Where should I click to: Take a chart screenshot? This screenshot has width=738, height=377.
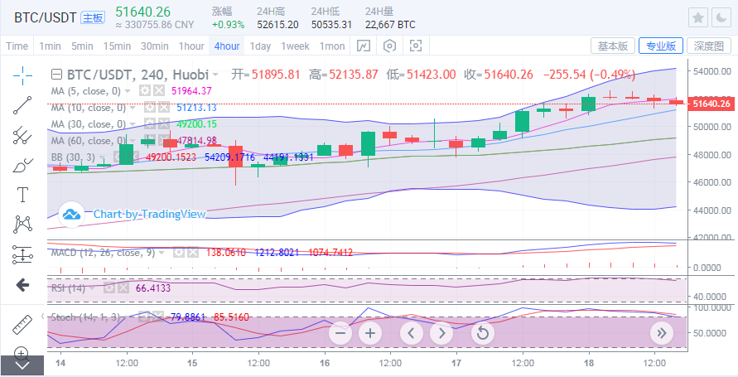pyautogui.click(x=416, y=46)
